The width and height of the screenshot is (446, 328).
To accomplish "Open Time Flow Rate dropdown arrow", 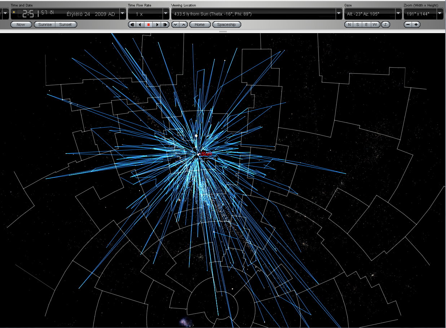I will click(x=166, y=14).
